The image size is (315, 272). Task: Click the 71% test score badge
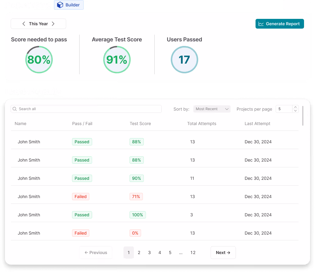pos(136,197)
